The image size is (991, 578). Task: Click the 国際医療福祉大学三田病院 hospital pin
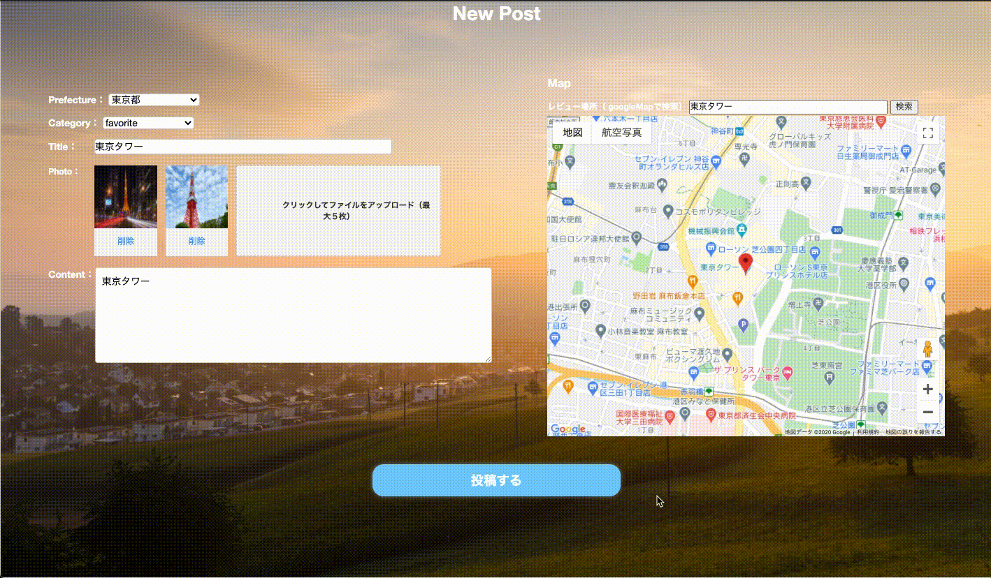click(670, 417)
